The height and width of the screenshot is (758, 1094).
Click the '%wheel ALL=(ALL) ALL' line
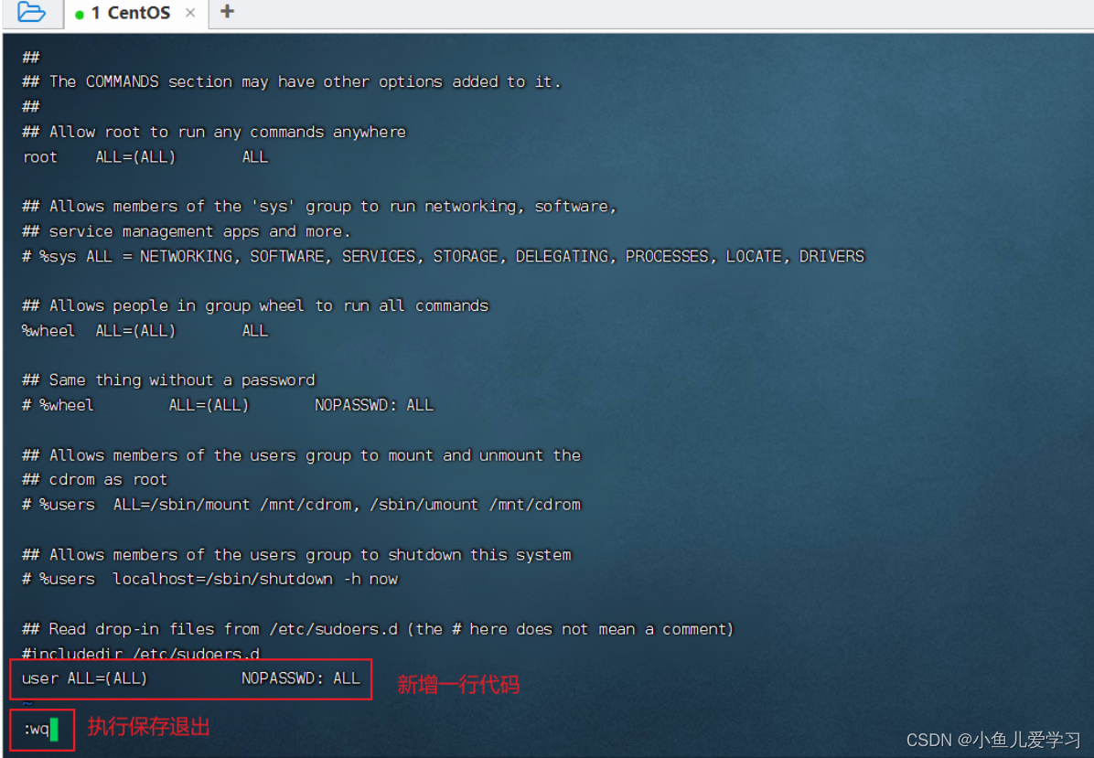(145, 330)
